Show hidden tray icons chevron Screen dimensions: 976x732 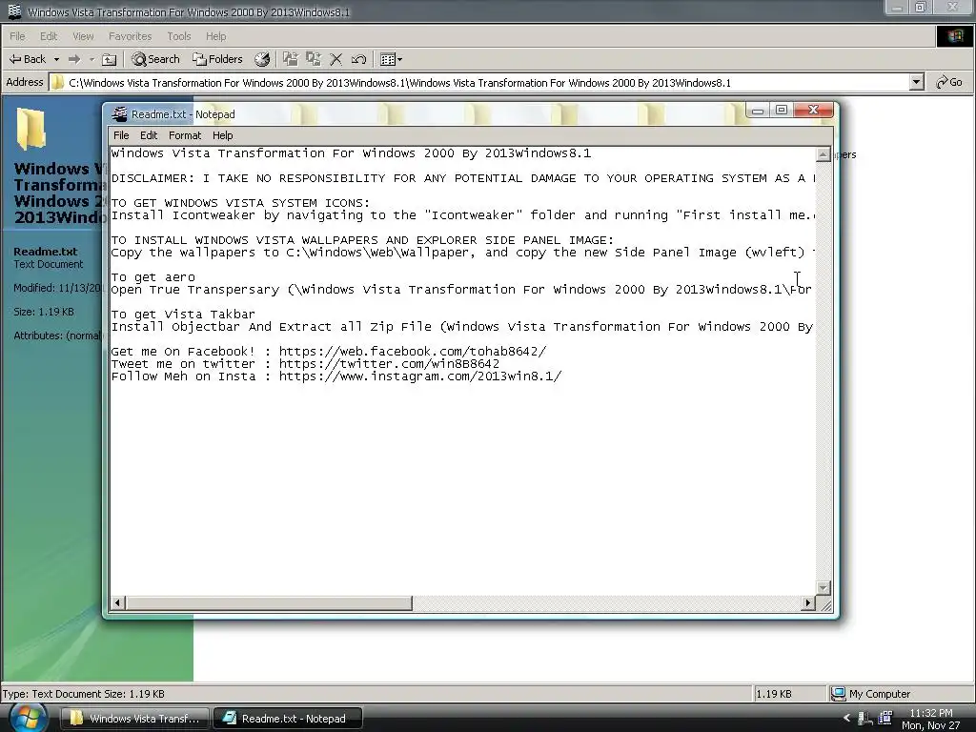[x=846, y=718]
